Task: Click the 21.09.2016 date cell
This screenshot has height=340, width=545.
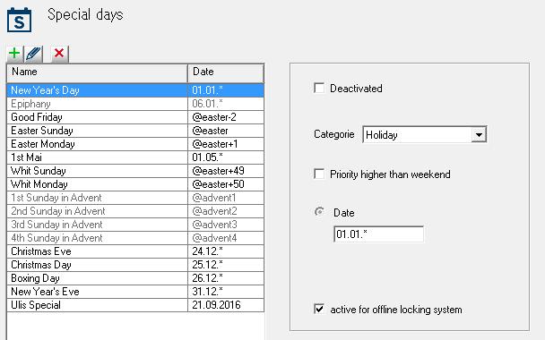Action: tap(226, 305)
